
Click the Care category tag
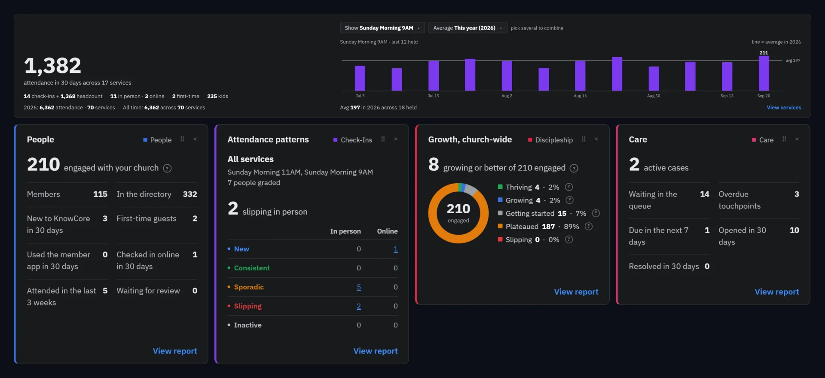pyautogui.click(x=763, y=140)
